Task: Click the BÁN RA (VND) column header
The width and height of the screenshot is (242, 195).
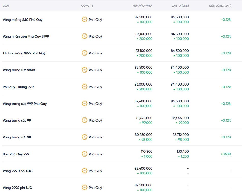Action: click(180, 6)
